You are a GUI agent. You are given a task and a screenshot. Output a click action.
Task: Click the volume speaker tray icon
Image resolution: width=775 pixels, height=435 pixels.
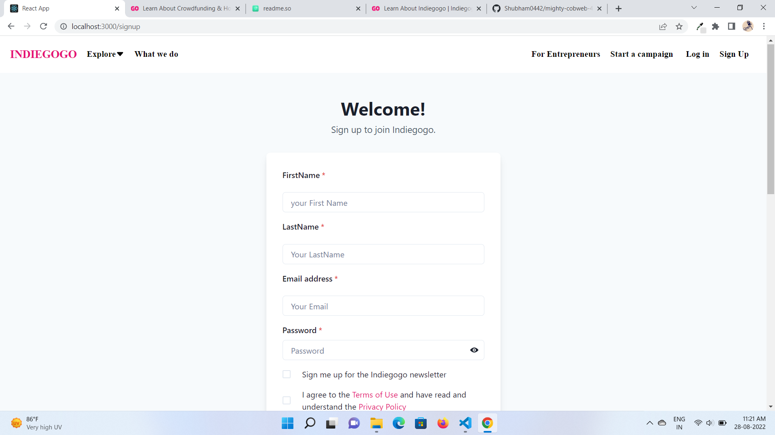[x=710, y=423]
